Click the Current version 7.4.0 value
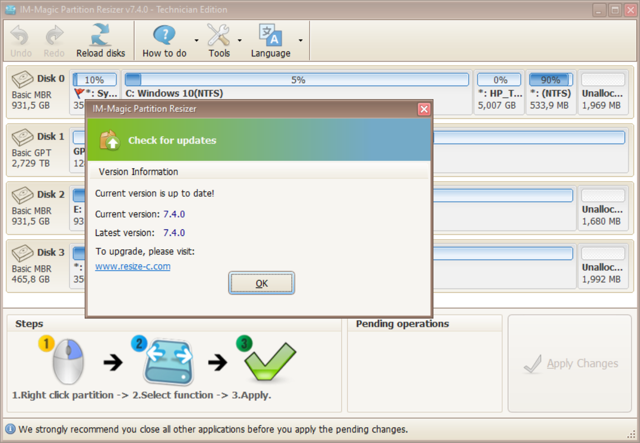This screenshot has height=443, width=640. pyautogui.click(x=174, y=214)
